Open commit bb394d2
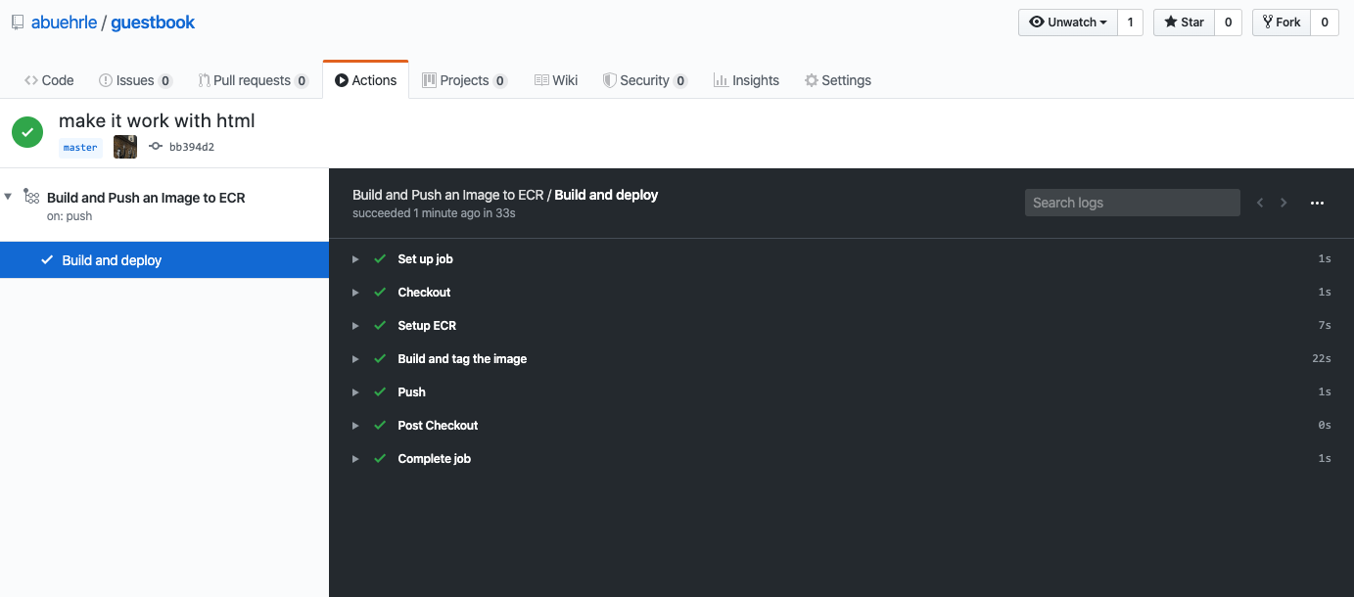Screen dimensions: 1354x597 point(192,148)
